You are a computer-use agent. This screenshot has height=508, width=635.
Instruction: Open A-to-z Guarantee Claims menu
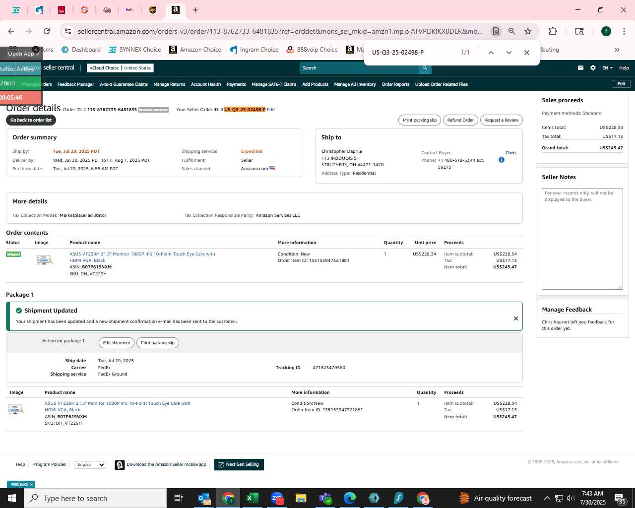124,84
